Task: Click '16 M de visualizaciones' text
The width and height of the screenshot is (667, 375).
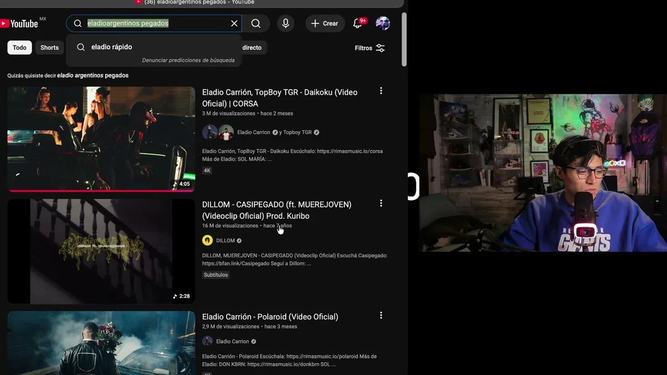Action: (x=230, y=226)
